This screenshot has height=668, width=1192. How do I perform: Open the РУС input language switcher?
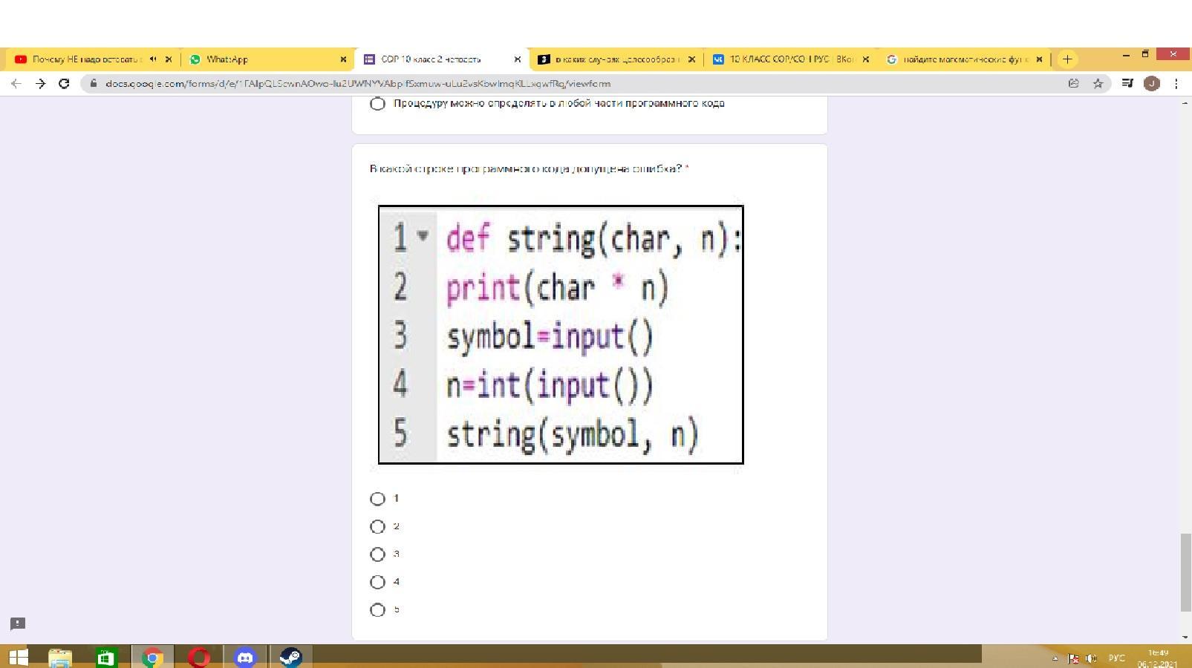click(x=1116, y=658)
